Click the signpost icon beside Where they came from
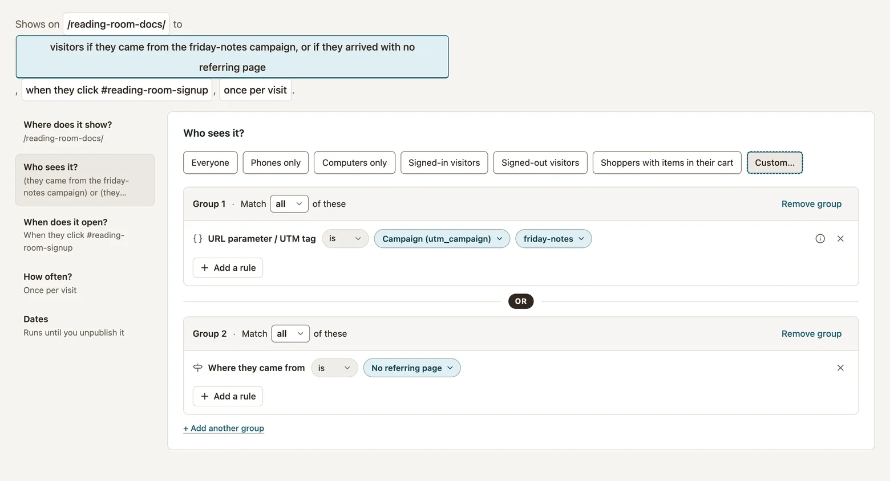The height and width of the screenshot is (481, 890). coord(197,368)
